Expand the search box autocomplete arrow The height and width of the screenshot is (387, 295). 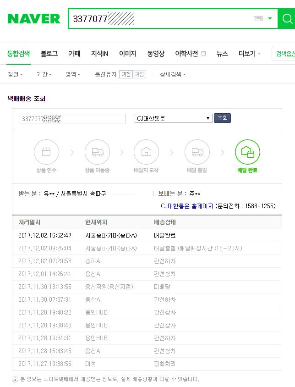click(x=270, y=18)
